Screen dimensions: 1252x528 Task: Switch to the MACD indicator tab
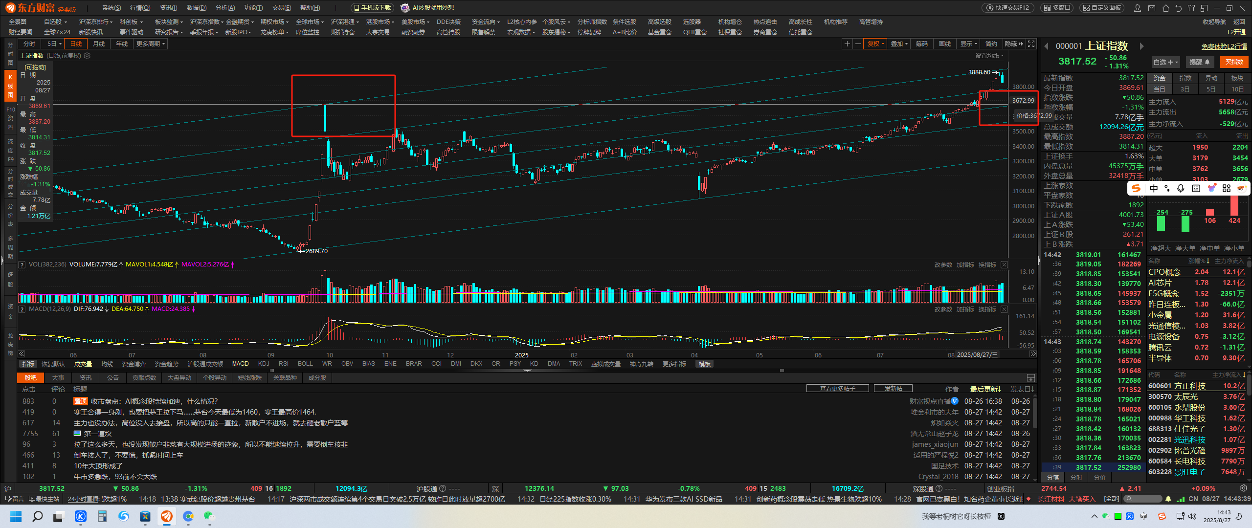pyautogui.click(x=240, y=364)
